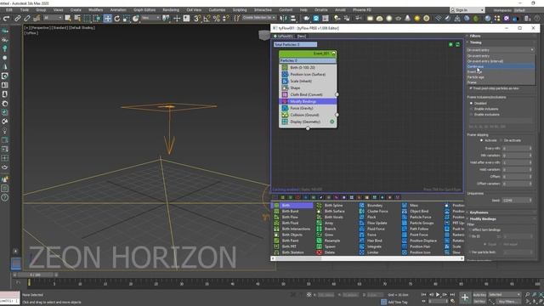Screen dimensions: 544x306
Task: Click Add Time Tag in status bar
Action: pyautogui.click(x=398, y=303)
